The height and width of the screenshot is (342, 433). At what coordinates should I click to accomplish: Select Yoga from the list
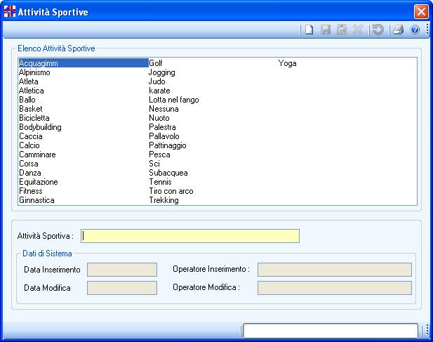click(x=287, y=63)
